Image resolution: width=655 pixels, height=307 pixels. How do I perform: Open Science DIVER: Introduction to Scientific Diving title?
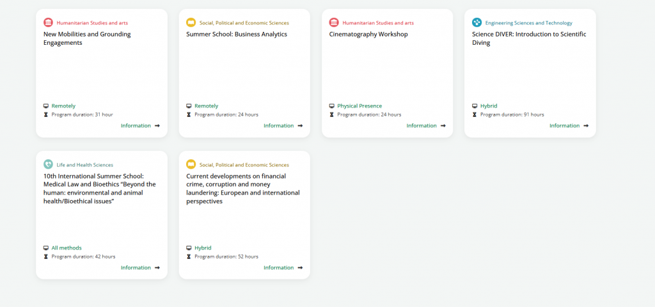click(529, 38)
